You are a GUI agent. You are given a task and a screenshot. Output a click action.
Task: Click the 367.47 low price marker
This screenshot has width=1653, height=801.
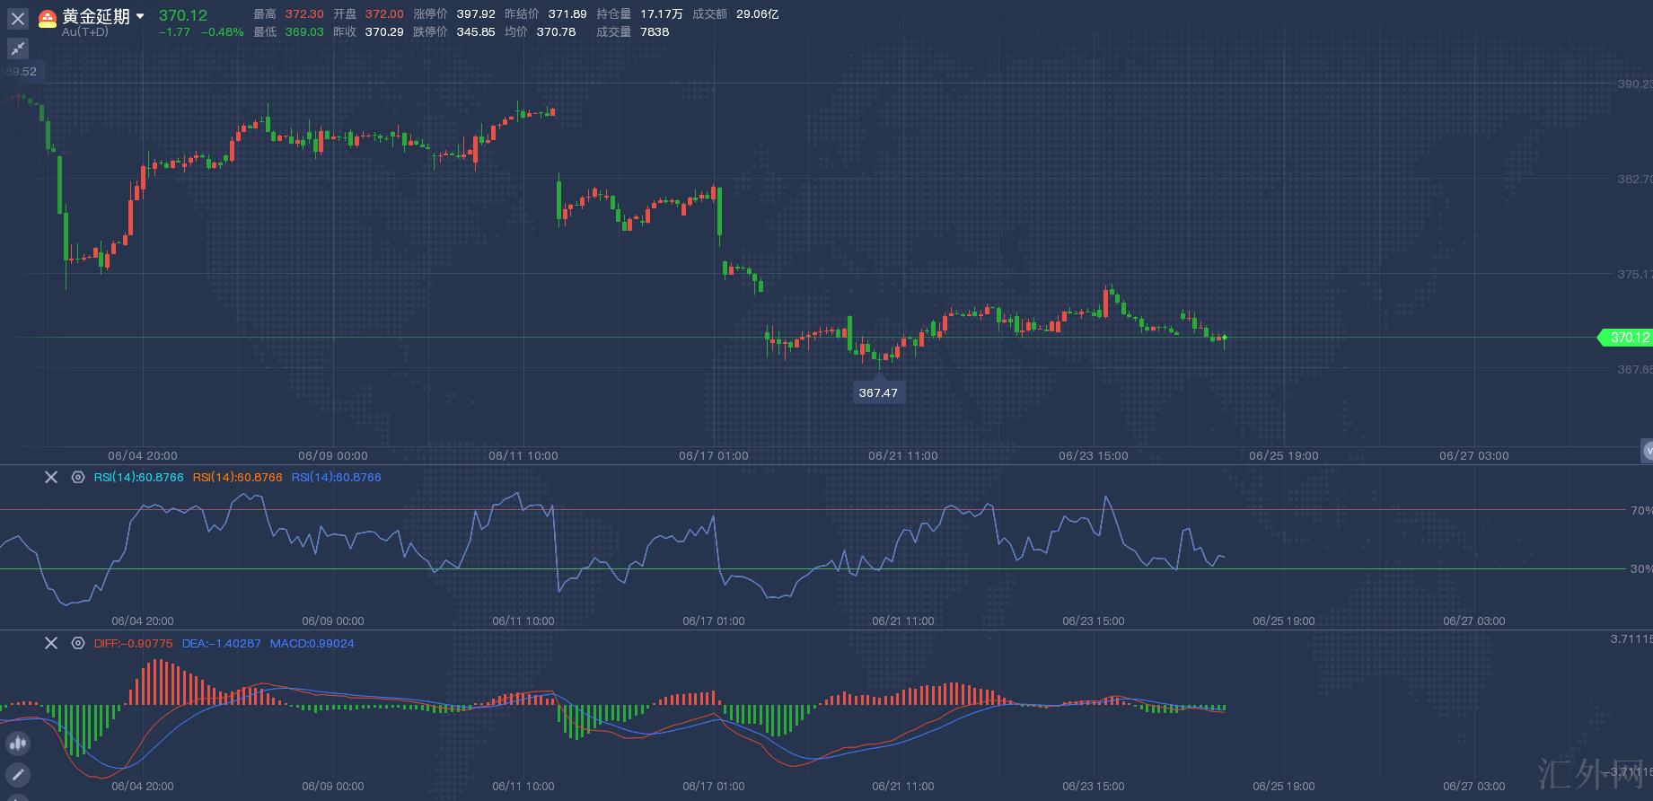878,392
